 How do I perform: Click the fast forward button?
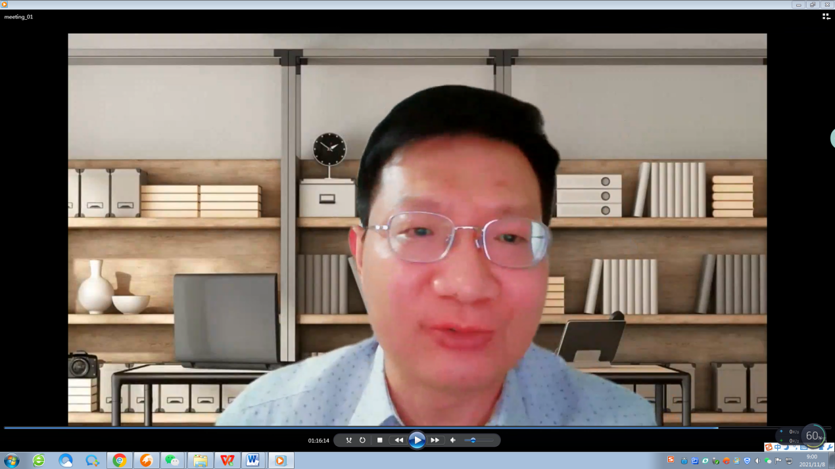pyautogui.click(x=435, y=440)
